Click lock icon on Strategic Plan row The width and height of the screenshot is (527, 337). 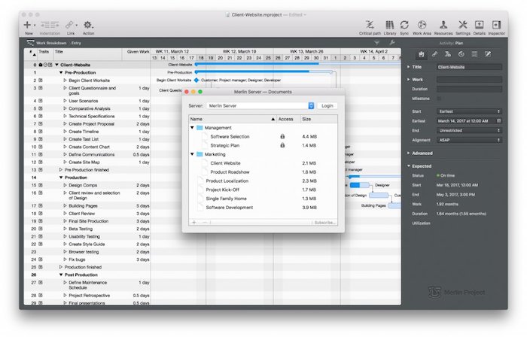point(282,145)
